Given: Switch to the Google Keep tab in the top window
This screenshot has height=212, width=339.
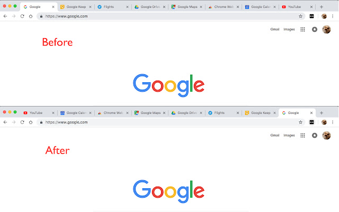Looking at the screenshot, I should coord(73,7).
